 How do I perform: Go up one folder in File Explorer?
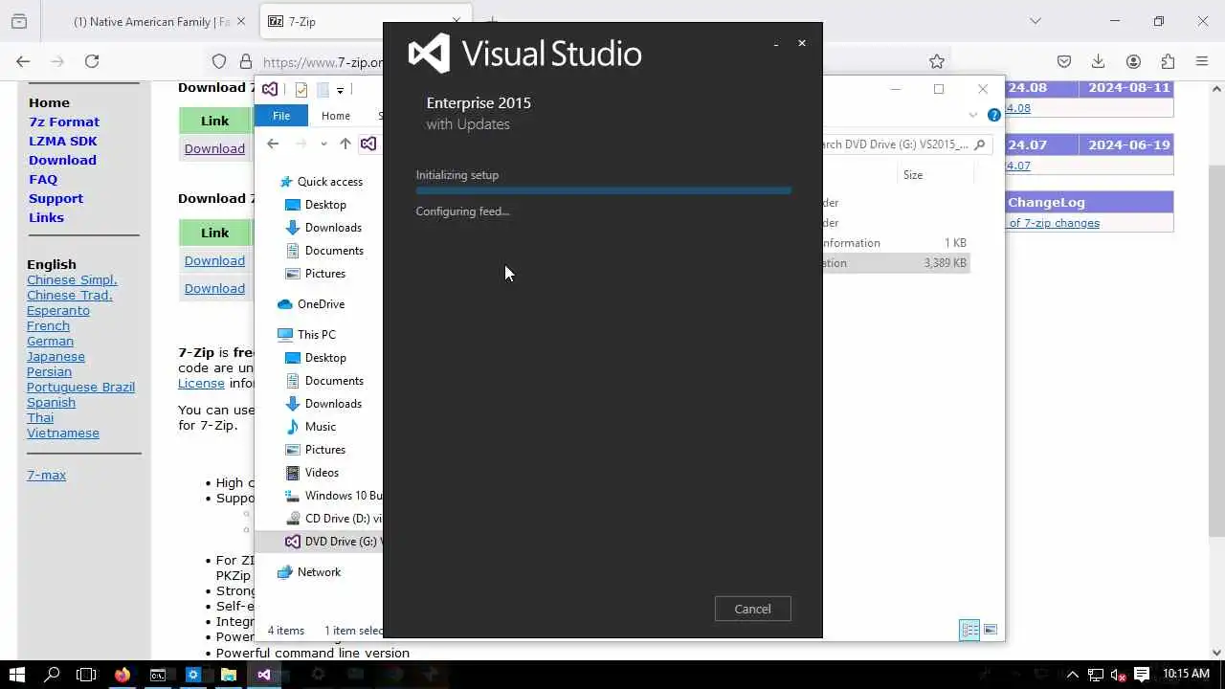click(345, 144)
